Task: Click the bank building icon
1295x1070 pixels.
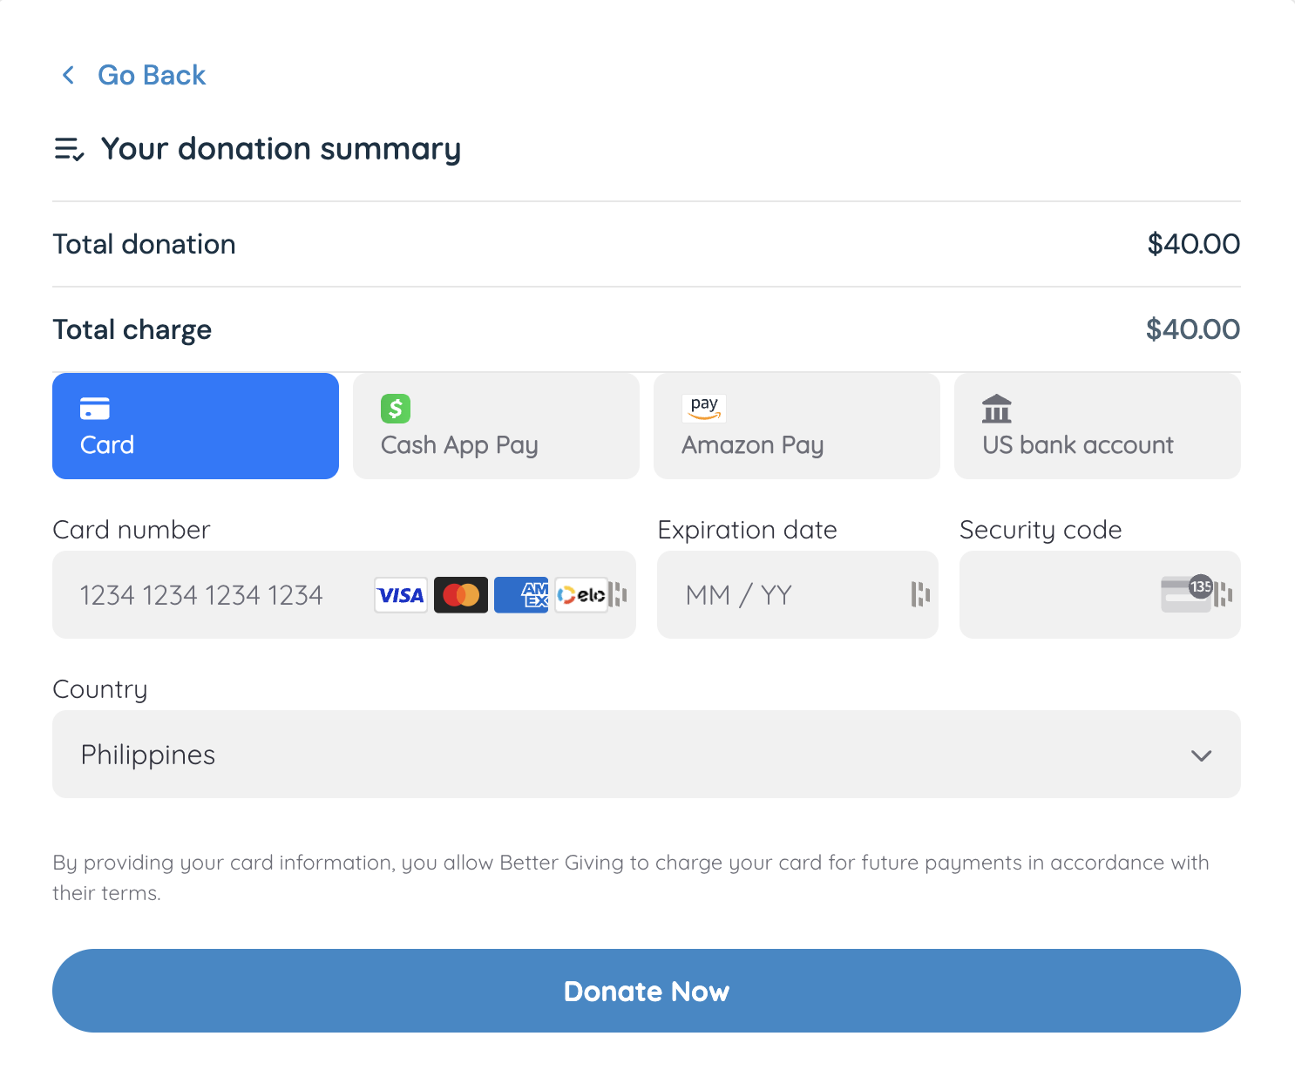Action: [x=997, y=408]
